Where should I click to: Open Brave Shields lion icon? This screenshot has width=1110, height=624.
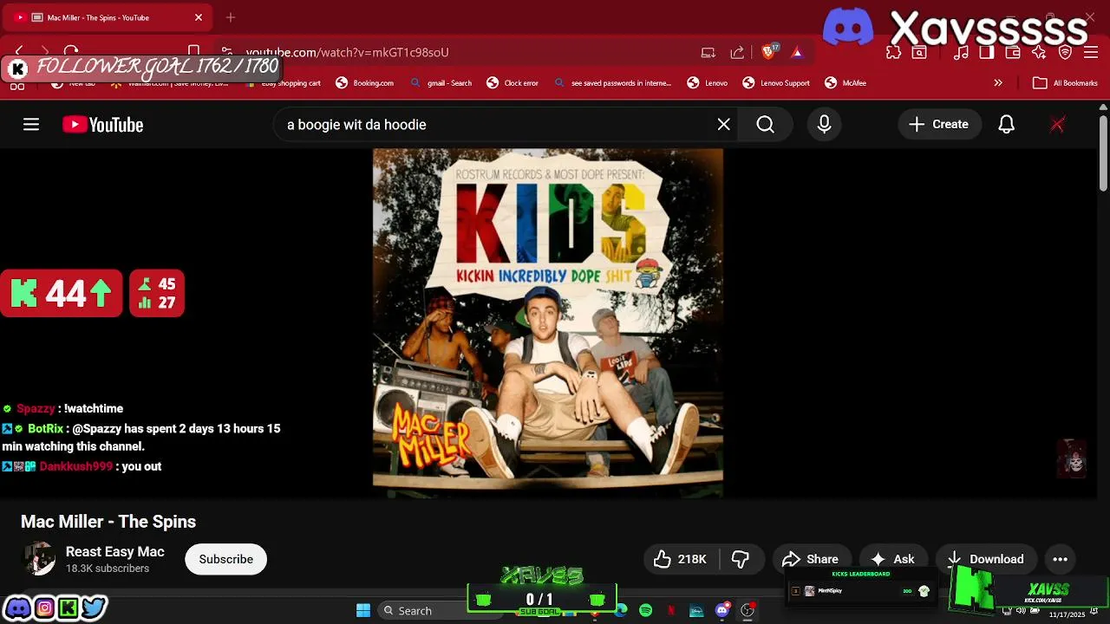[768, 52]
